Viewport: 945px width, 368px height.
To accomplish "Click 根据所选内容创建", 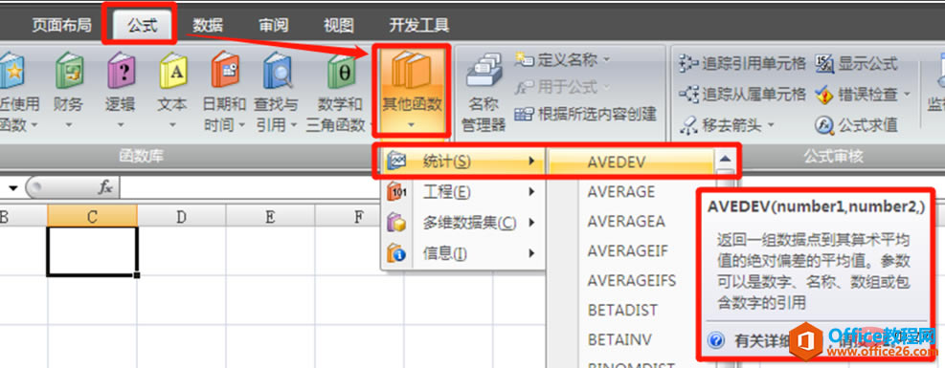I will pyautogui.click(x=585, y=115).
